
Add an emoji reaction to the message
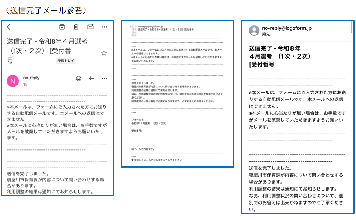78,79
